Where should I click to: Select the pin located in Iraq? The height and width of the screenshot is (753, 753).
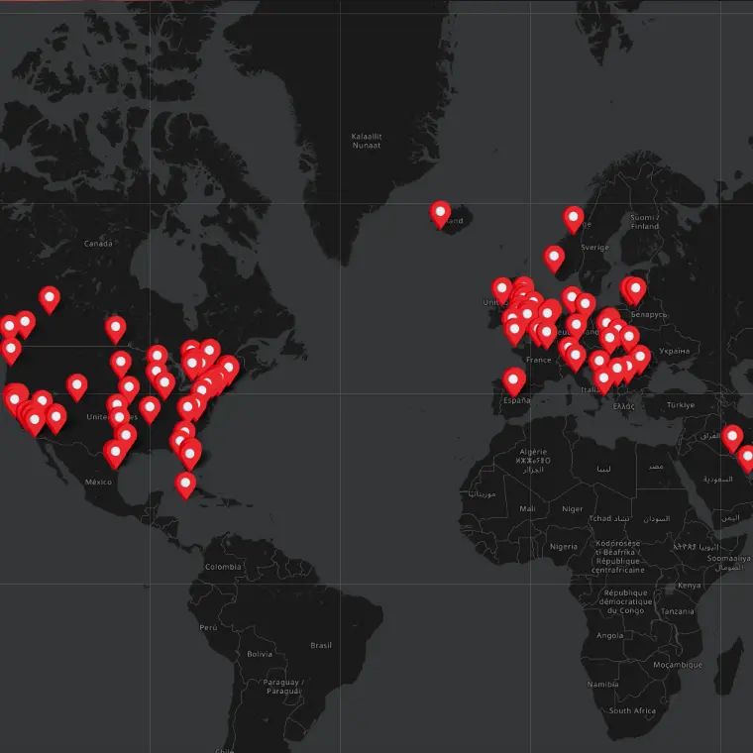(732, 437)
